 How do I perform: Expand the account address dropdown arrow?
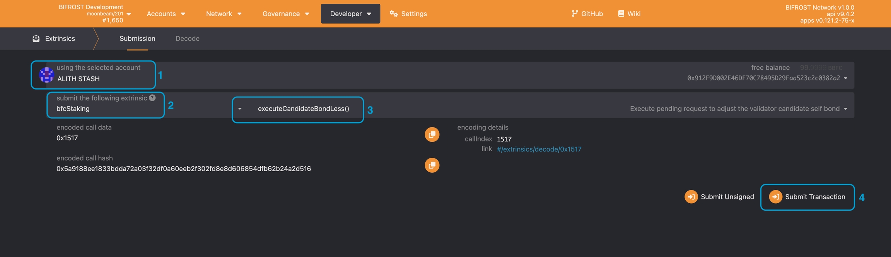pyautogui.click(x=845, y=78)
